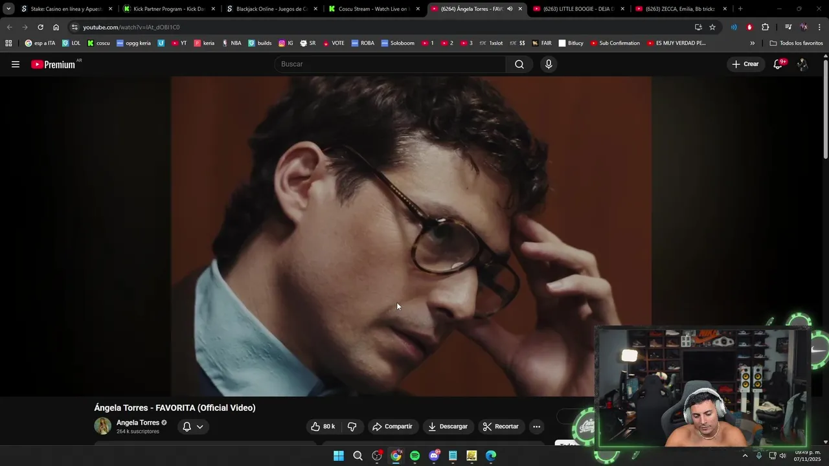The width and height of the screenshot is (829, 466).
Task: Click the YouTube search magnifier button
Action: pos(519,64)
